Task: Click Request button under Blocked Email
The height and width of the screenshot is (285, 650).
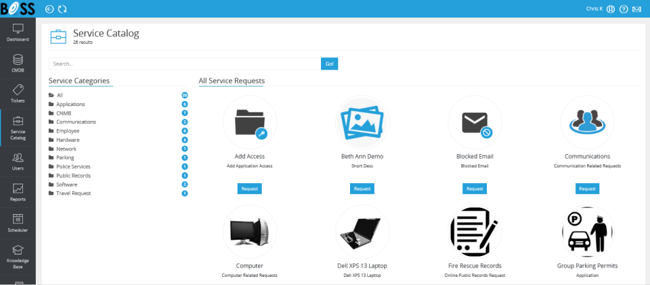Action: pos(475,188)
